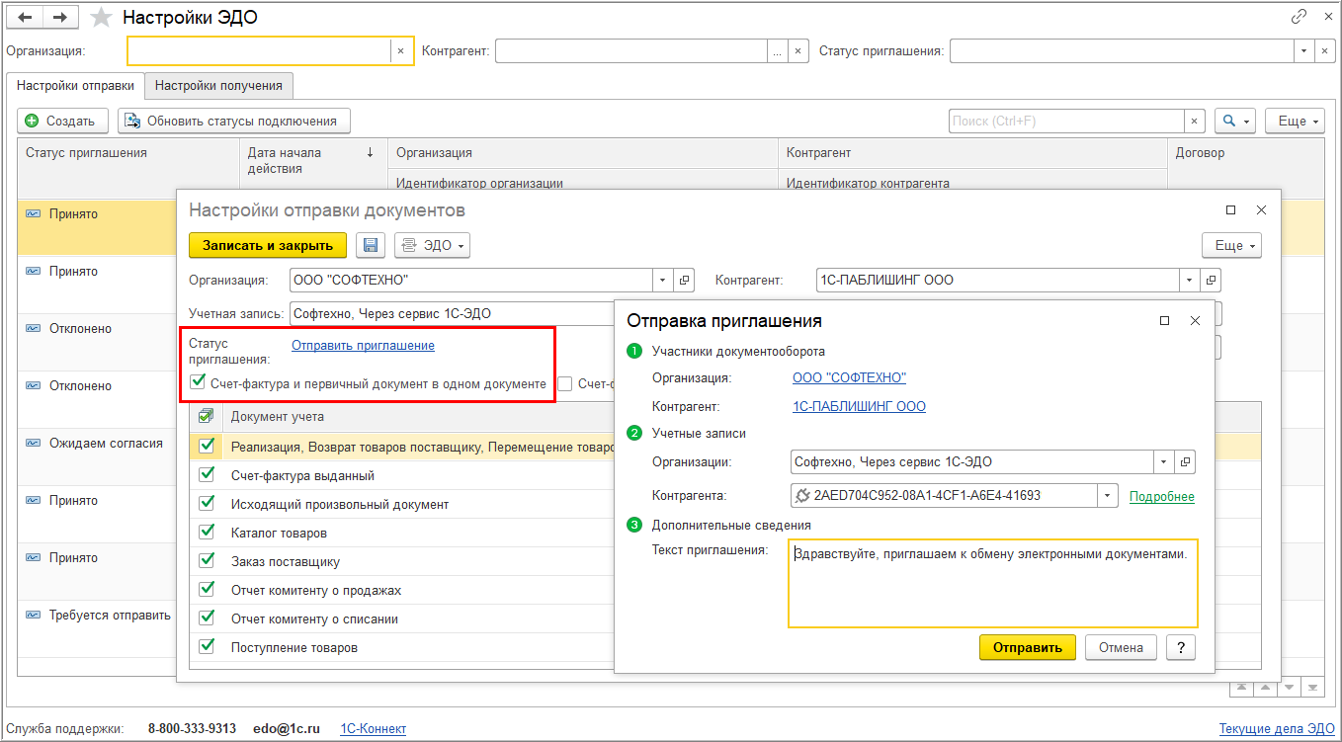Focus Текст приглашения text area
The image size is (1342, 742).
coord(993,583)
